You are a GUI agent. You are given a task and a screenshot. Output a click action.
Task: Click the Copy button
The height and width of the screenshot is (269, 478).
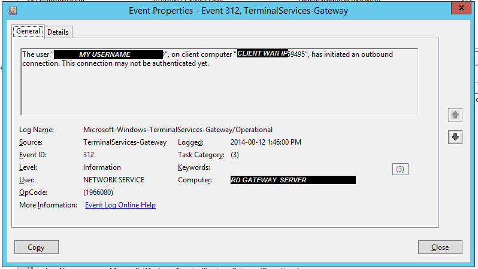37,247
